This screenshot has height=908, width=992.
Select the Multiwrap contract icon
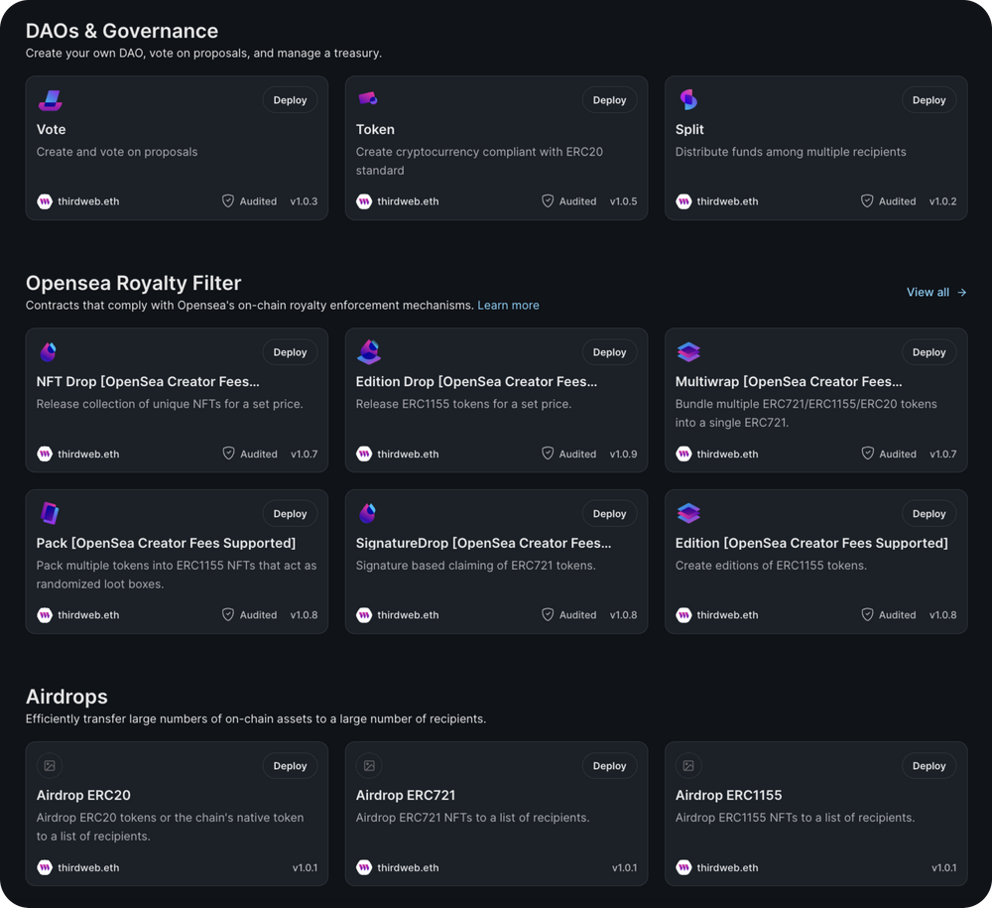(688, 352)
